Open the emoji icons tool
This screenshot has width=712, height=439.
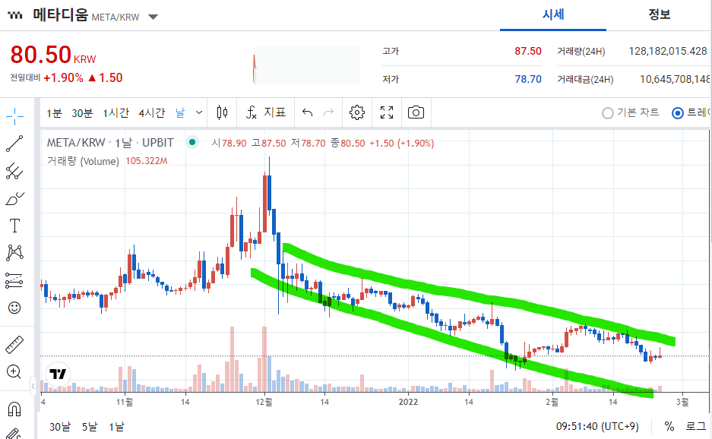coord(14,308)
